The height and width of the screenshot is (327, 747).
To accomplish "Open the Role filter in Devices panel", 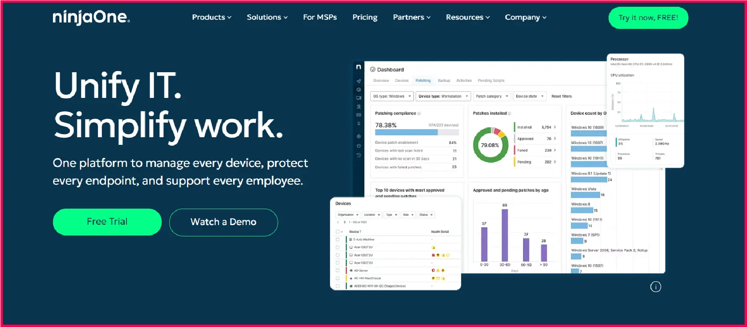I will coord(408,215).
